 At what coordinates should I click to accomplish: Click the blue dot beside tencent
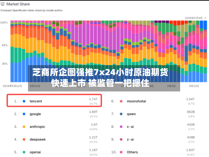(24, 101)
